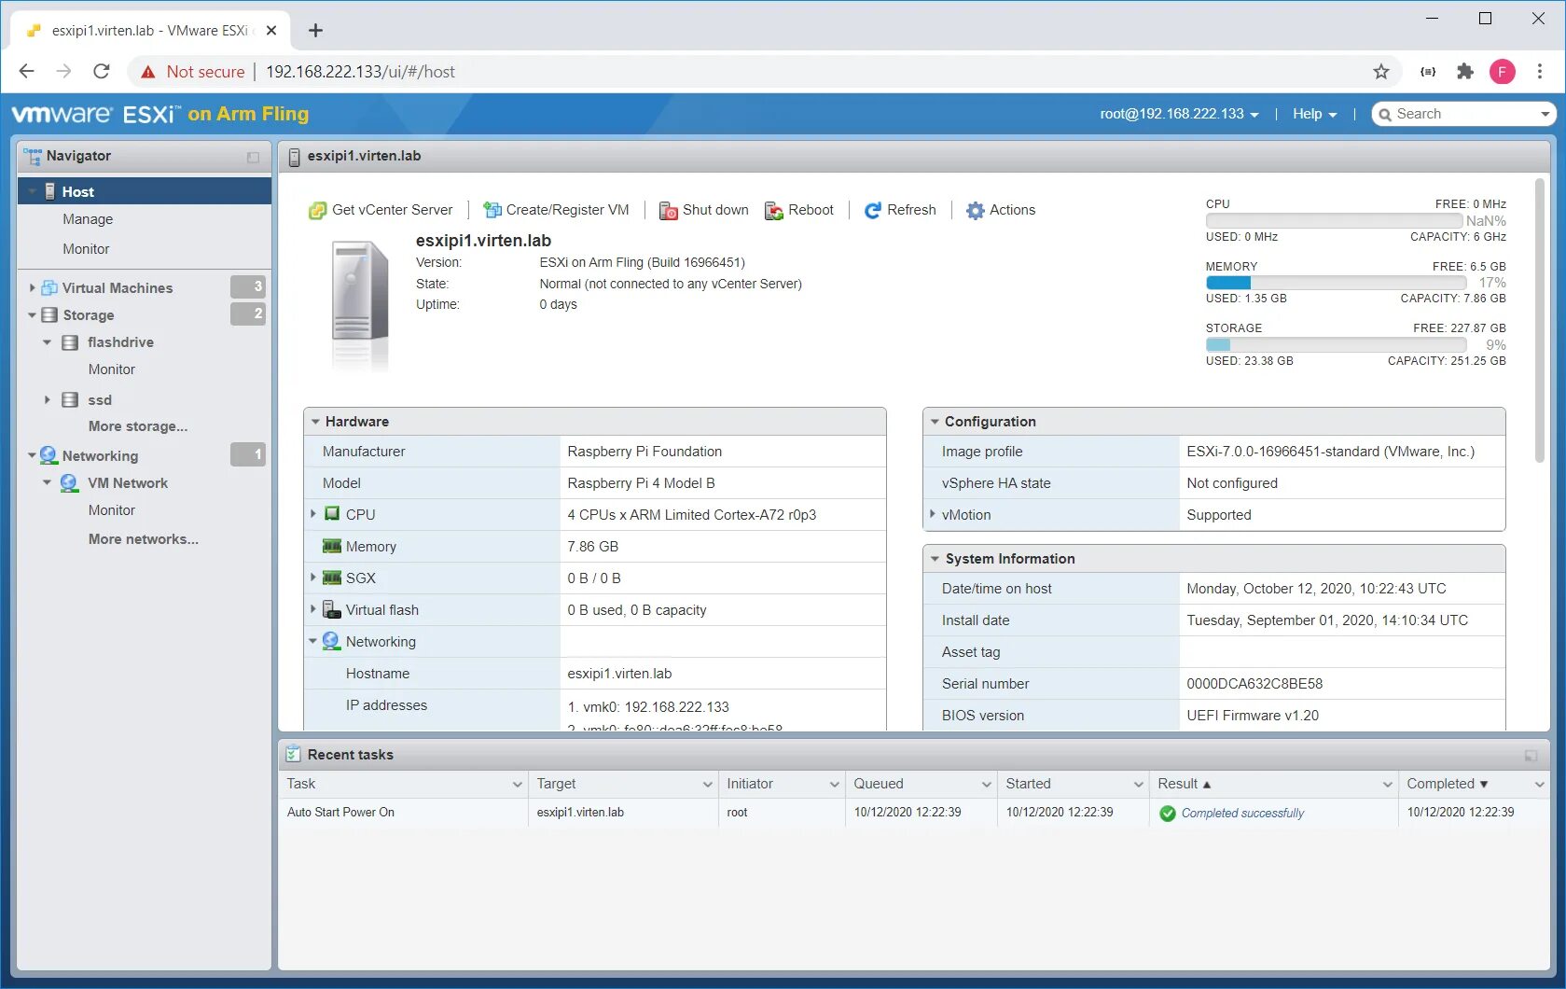Click the ssd datastore icon

point(70,399)
